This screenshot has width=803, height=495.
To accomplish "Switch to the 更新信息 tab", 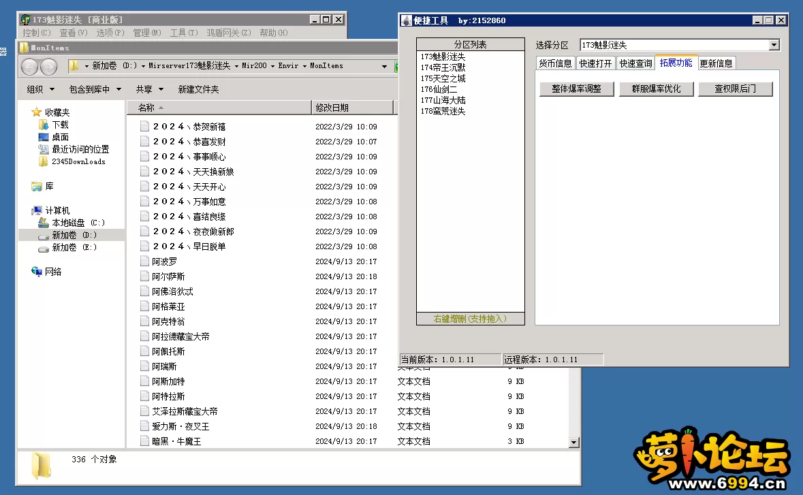I will pos(717,63).
